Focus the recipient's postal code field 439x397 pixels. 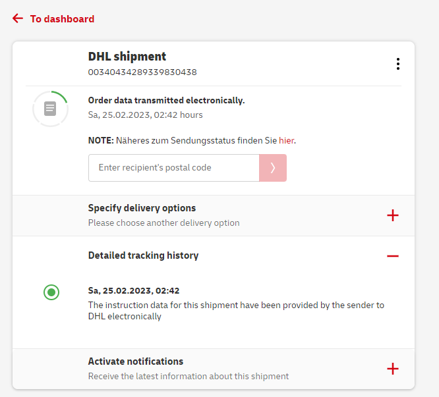174,168
